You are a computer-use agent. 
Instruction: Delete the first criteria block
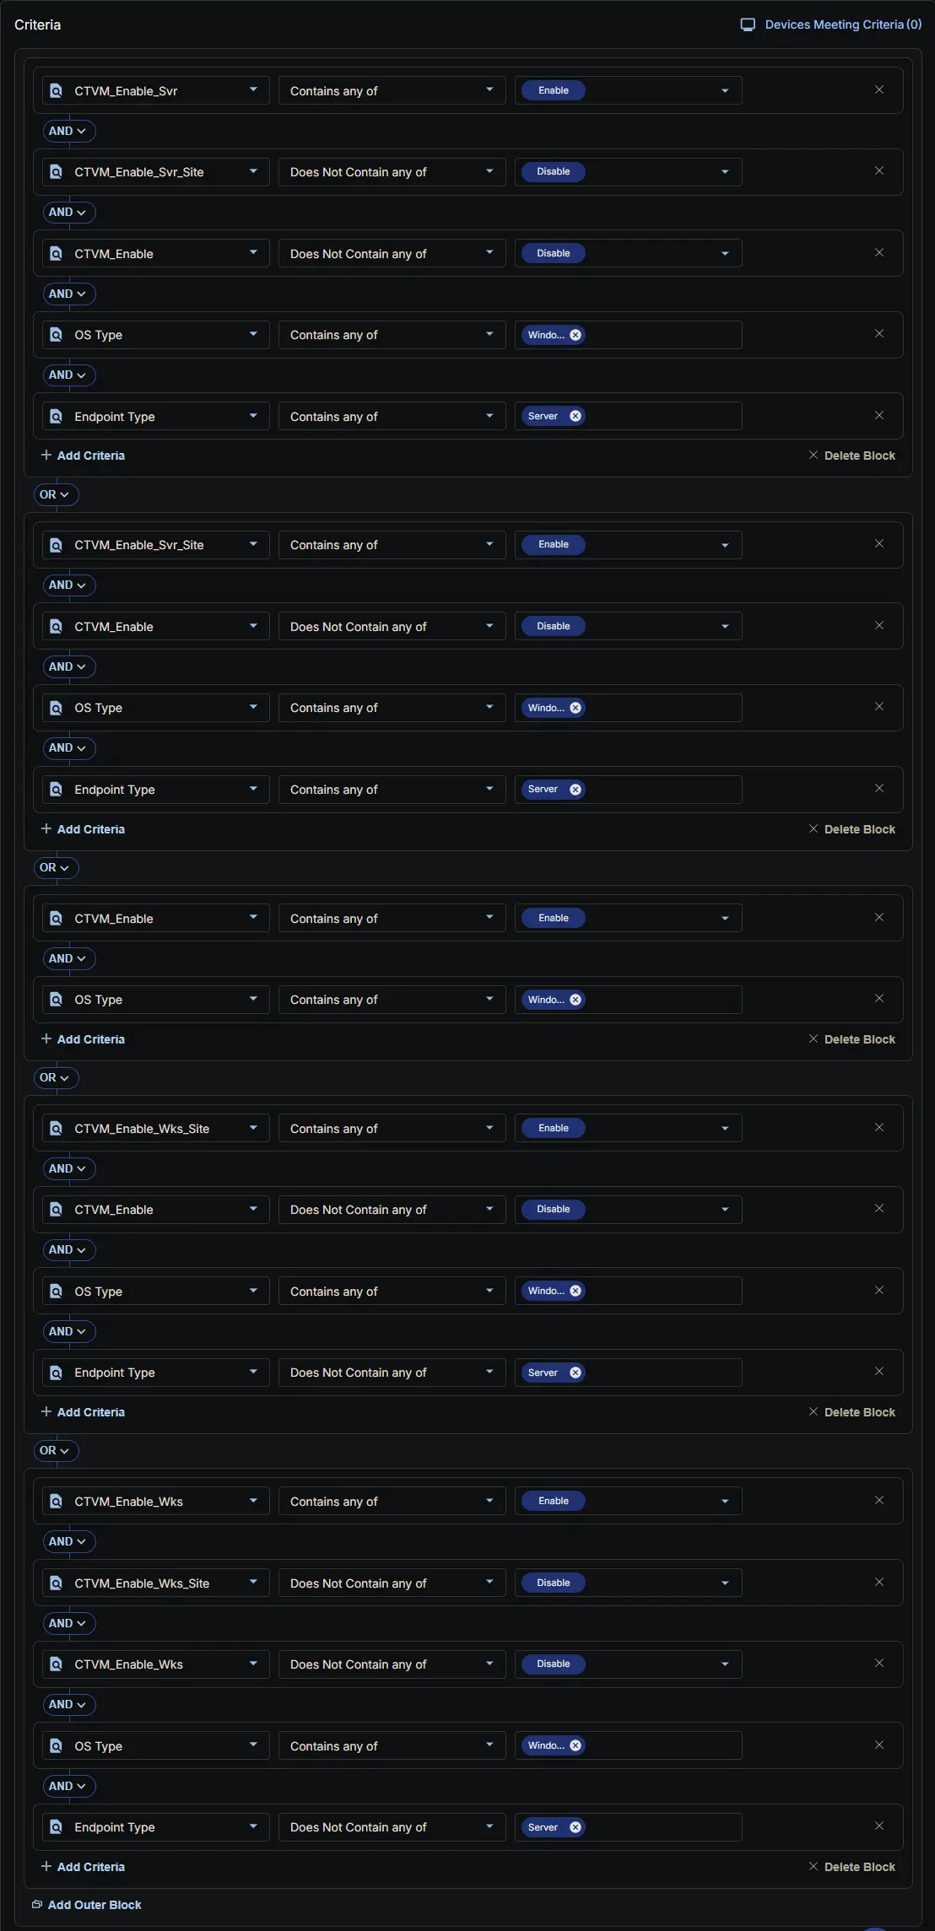pos(851,456)
